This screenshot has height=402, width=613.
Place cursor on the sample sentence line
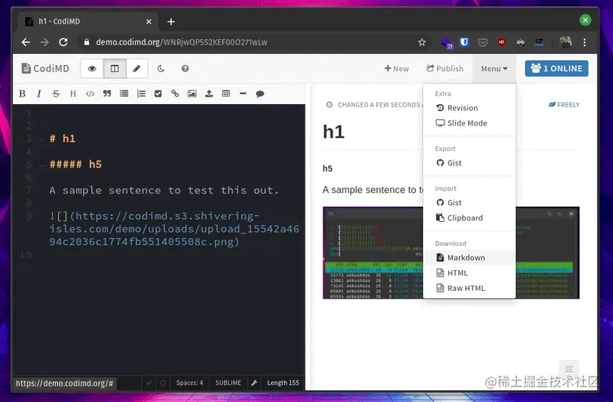click(x=164, y=190)
